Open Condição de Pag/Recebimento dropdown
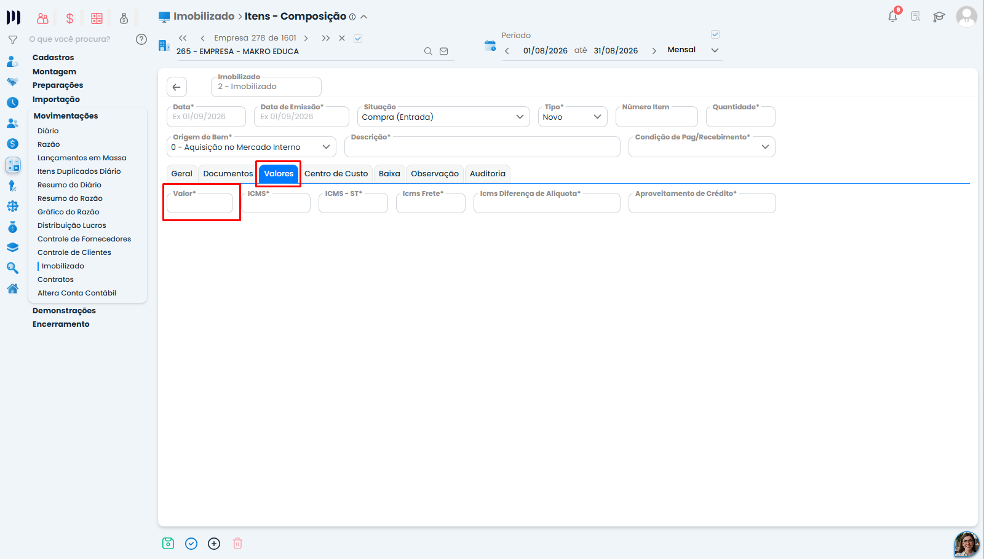The width and height of the screenshot is (984, 559). pyautogui.click(x=702, y=147)
